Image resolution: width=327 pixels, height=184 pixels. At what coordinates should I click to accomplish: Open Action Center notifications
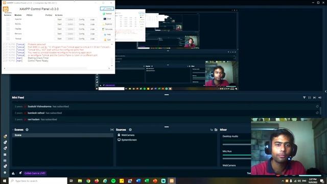pos(322,181)
